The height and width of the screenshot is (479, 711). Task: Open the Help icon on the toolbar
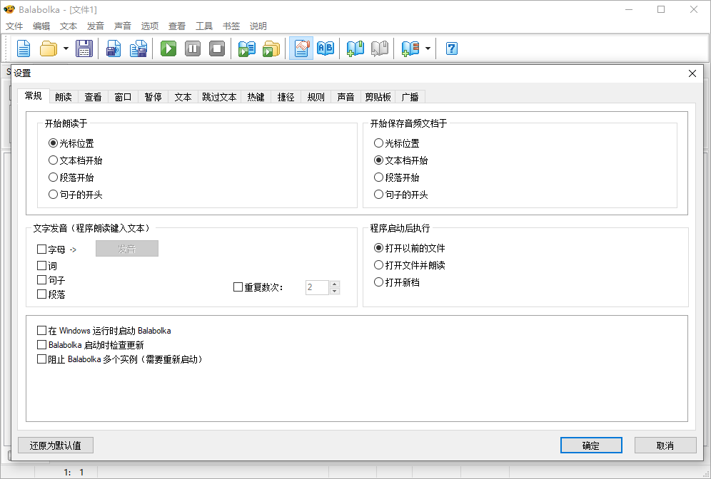pyautogui.click(x=450, y=48)
